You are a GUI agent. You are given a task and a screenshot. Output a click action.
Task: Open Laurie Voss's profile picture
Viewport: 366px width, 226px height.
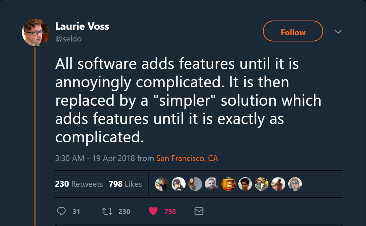[36, 32]
